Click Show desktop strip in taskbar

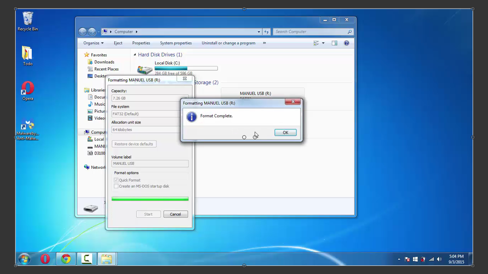pos(470,259)
